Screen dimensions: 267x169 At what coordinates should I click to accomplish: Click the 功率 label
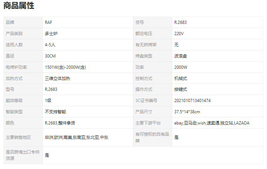(140, 67)
